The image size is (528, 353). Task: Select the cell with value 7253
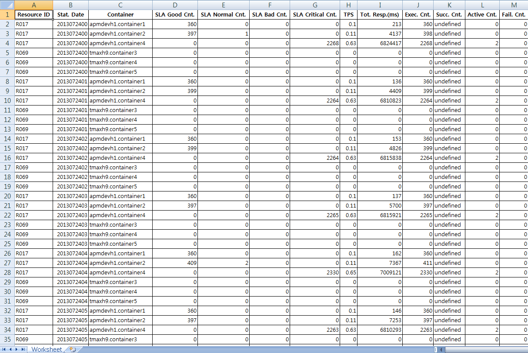point(380,320)
